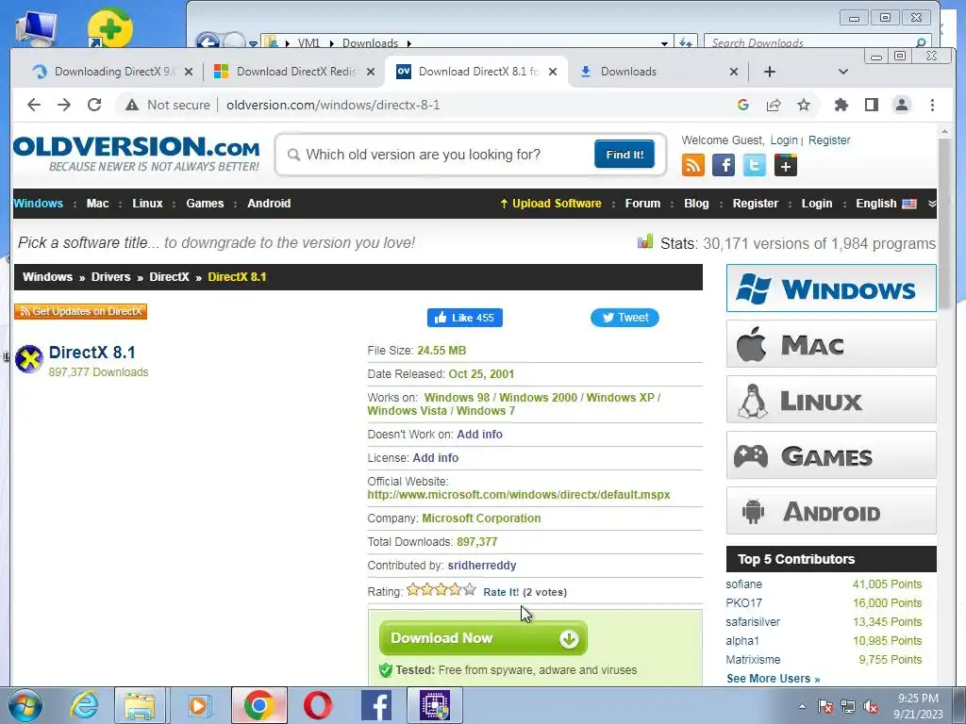Open Opera browser from taskbar
The image size is (966, 724).
point(318,705)
